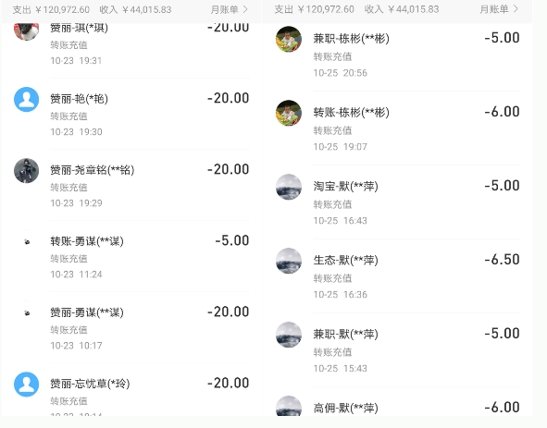Screen dimensions: 547x428
Task: Tap avatar next to 兼职-默 entry
Action: [289, 335]
